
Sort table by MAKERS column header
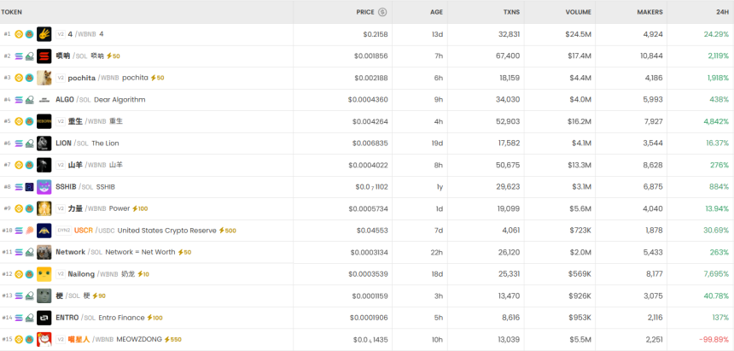pyautogui.click(x=650, y=12)
